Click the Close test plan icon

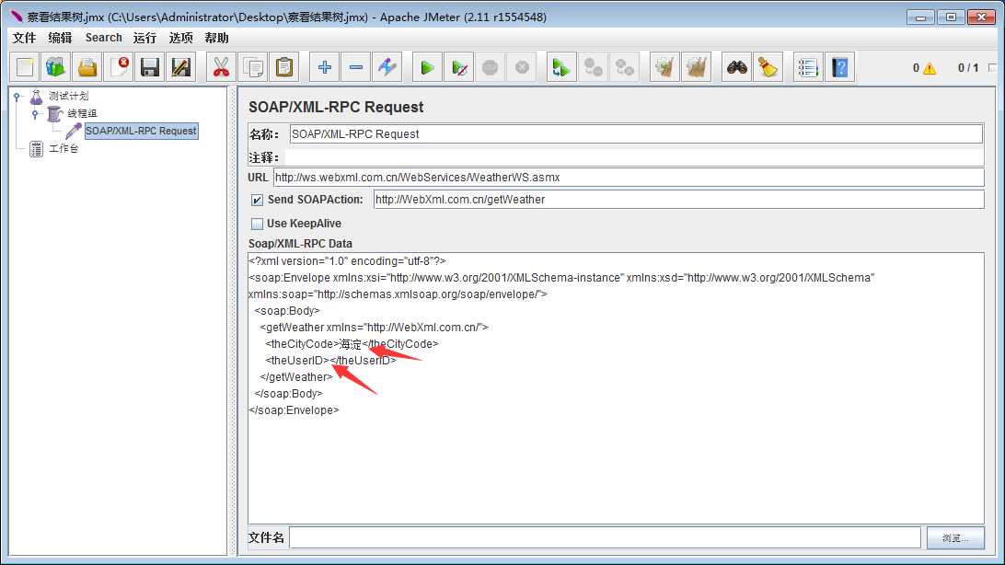(x=119, y=66)
